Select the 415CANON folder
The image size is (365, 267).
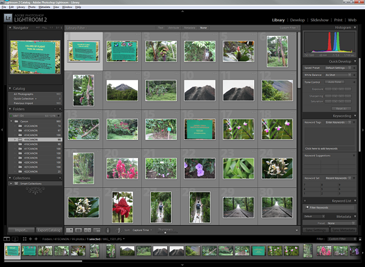(x=32, y=139)
